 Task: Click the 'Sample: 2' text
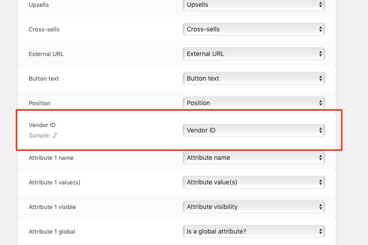click(x=43, y=135)
